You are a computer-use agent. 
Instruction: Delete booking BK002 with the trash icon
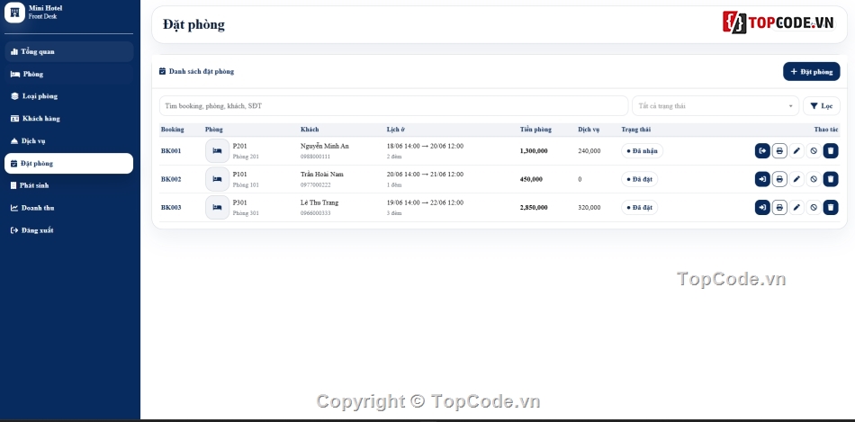(831, 179)
